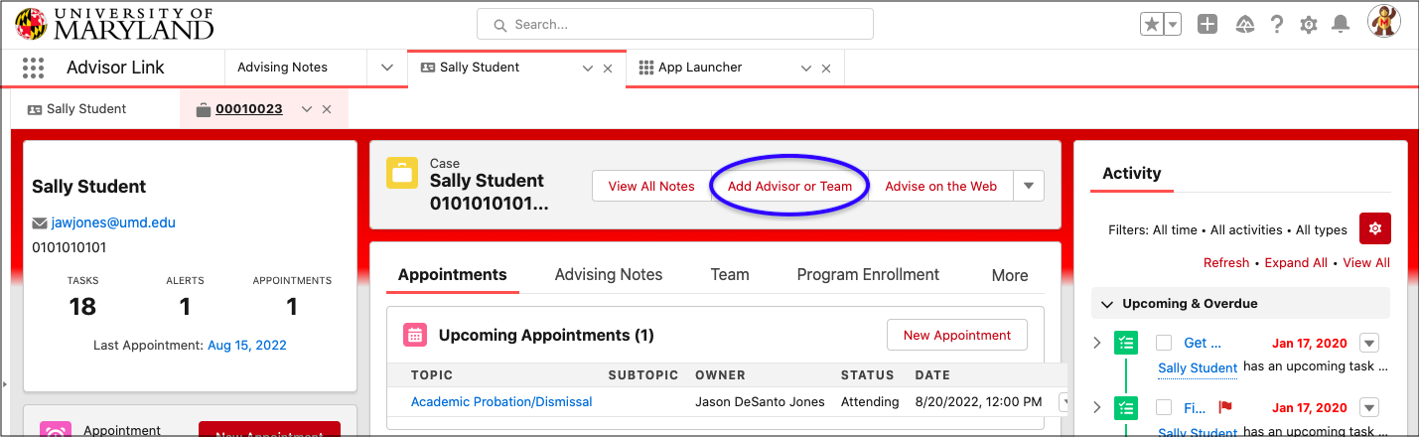Click the View All activity link

(x=1366, y=262)
